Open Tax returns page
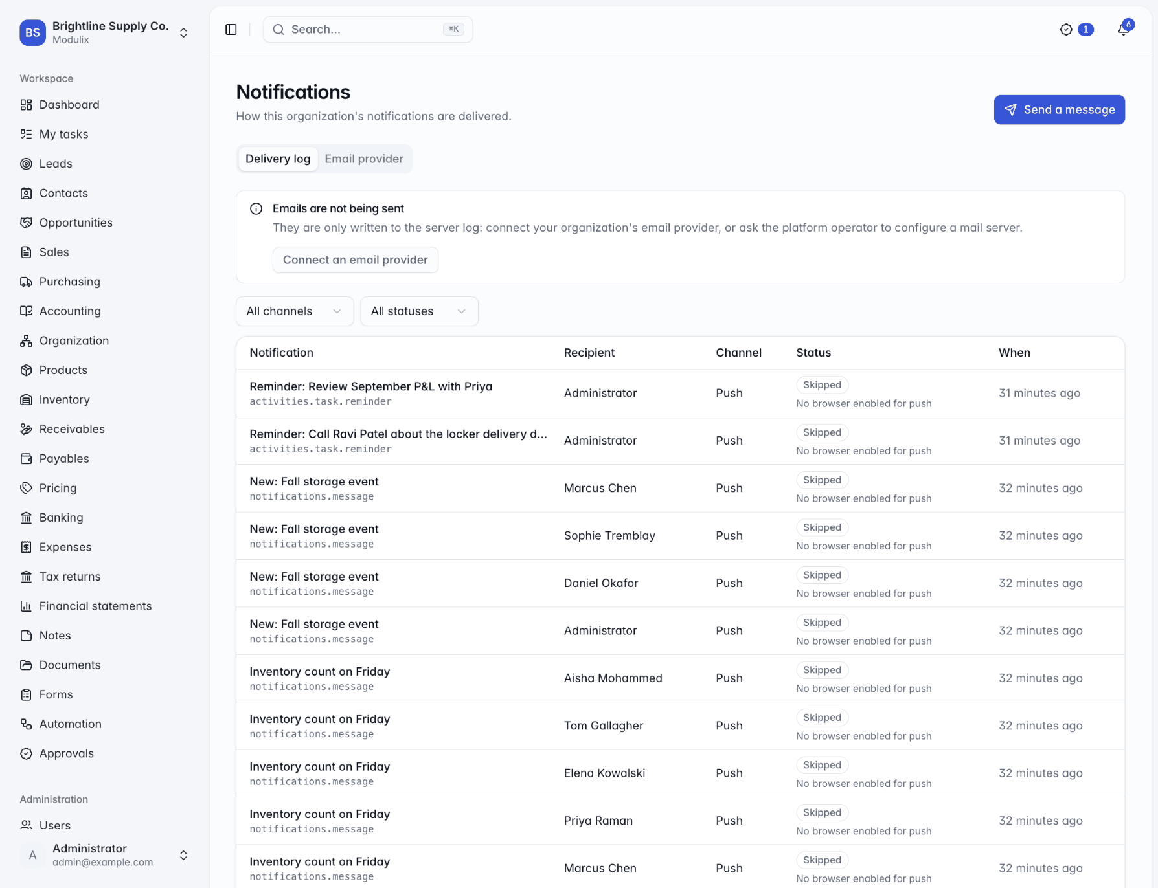Viewport: 1158px width, 888px height. pos(105,577)
